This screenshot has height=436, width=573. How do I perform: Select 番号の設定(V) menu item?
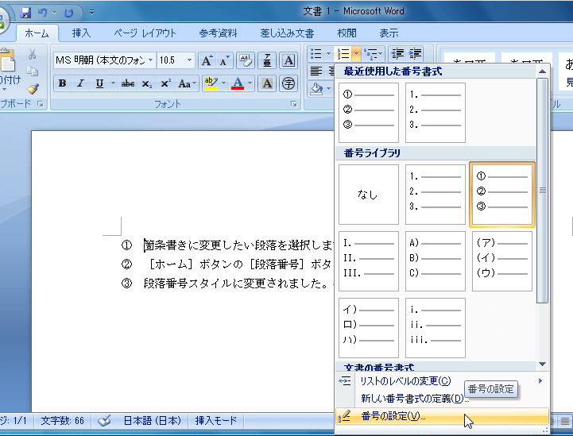pyautogui.click(x=442, y=416)
